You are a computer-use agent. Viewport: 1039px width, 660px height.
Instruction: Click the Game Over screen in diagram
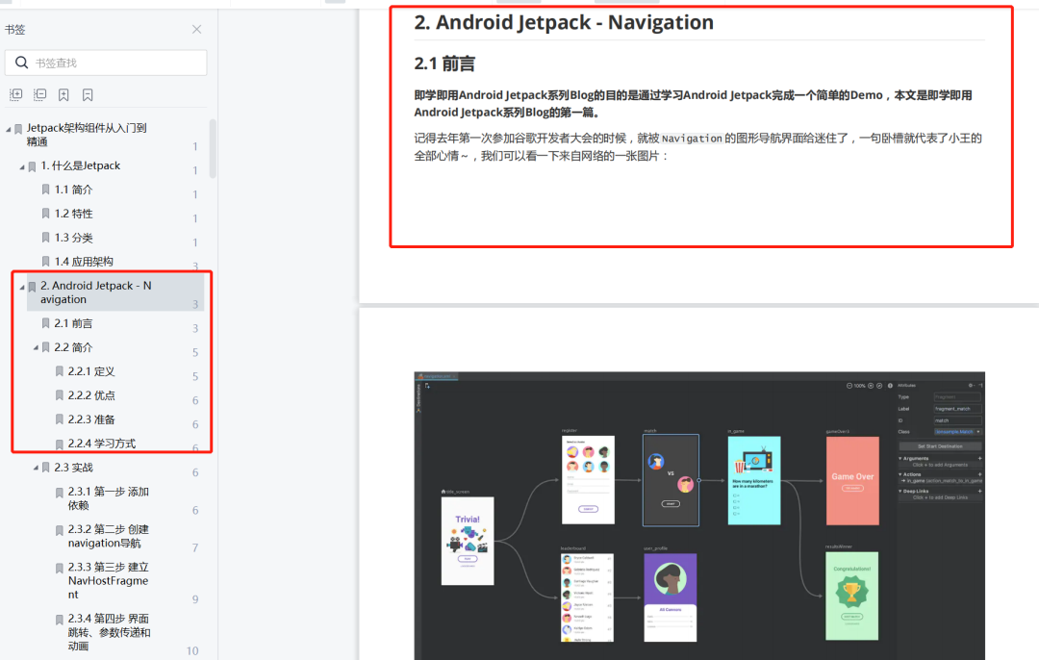(852, 480)
